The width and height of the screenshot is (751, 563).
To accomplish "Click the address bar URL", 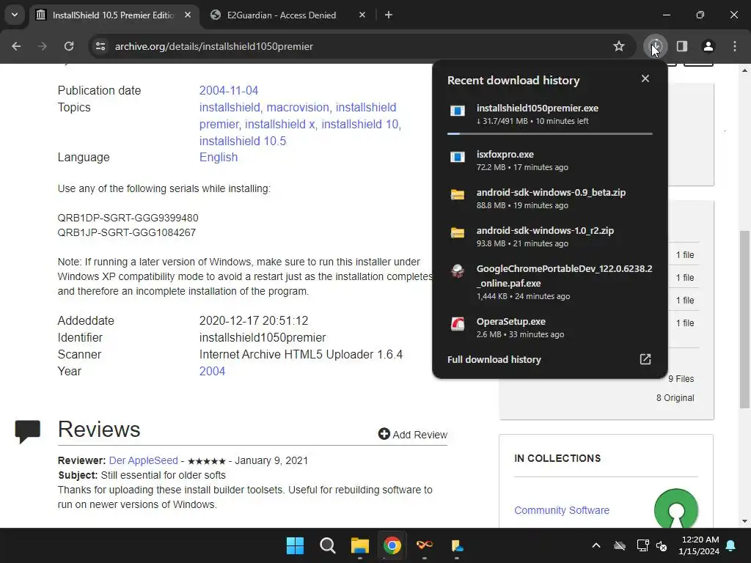I will pos(213,46).
